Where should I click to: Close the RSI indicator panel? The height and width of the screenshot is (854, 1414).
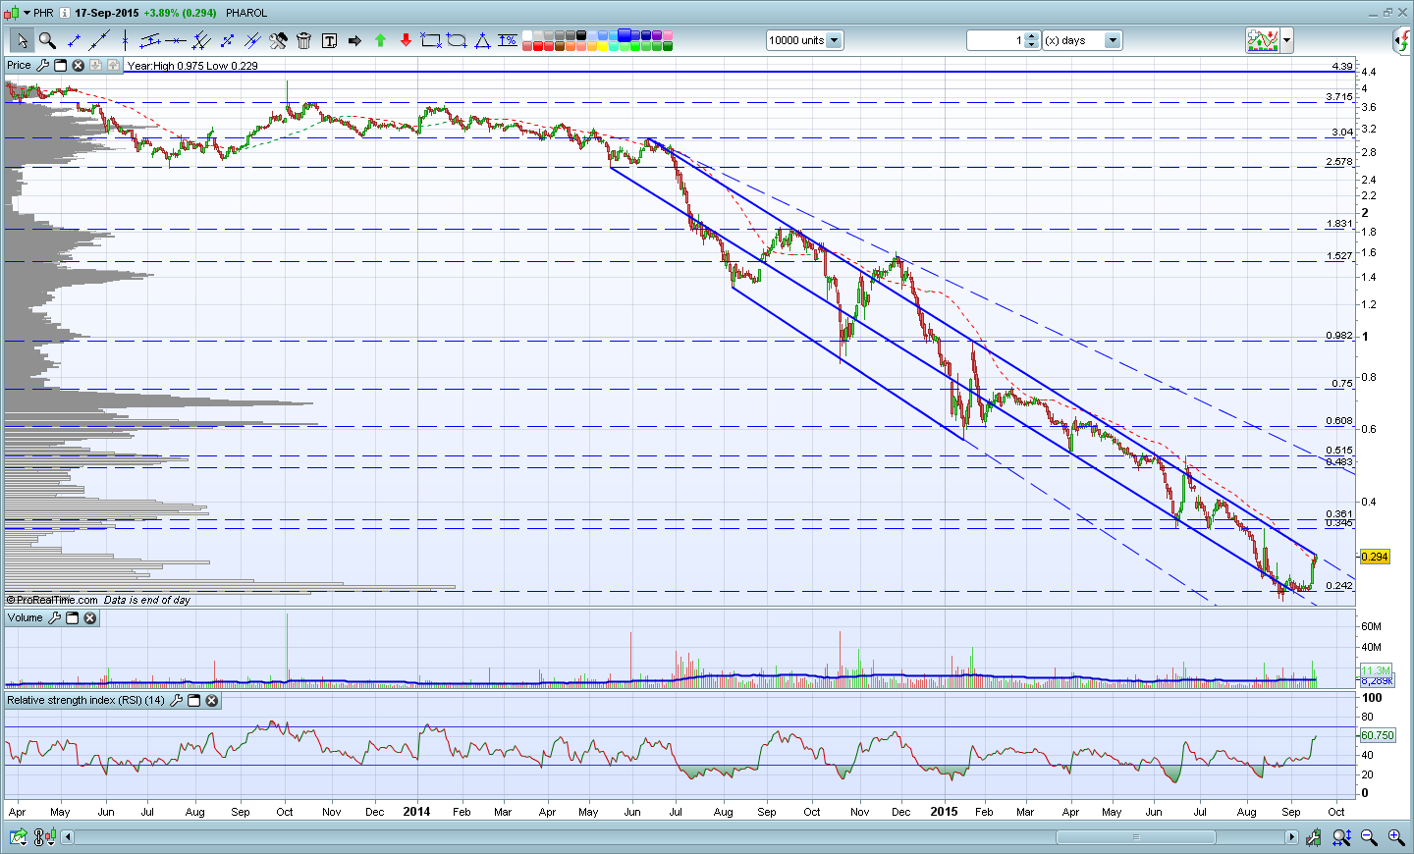(x=211, y=701)
